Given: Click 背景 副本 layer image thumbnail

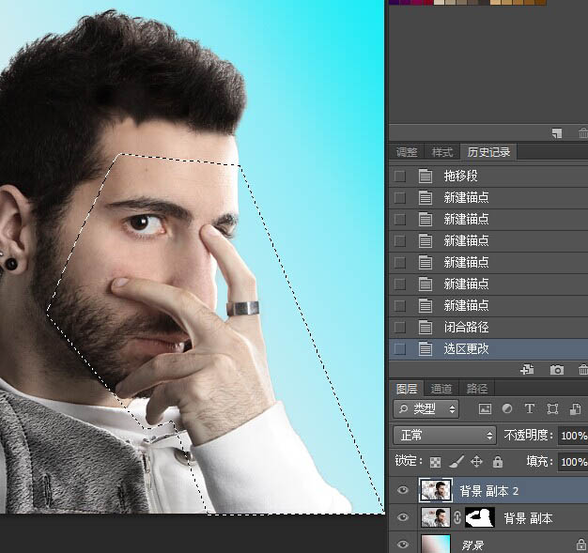Looking at the screenshot, I should click(x=436, y=517).
